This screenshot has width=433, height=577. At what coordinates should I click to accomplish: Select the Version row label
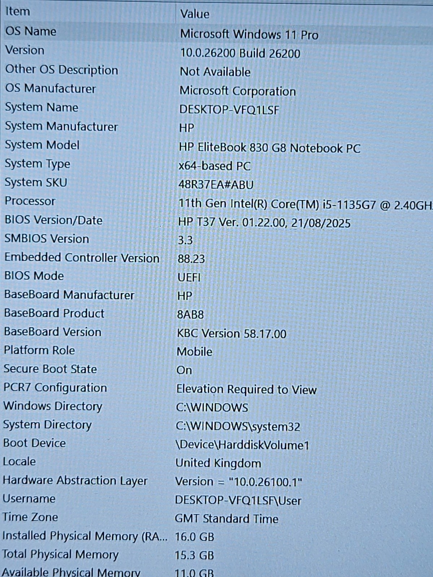(x=25, y=50)
